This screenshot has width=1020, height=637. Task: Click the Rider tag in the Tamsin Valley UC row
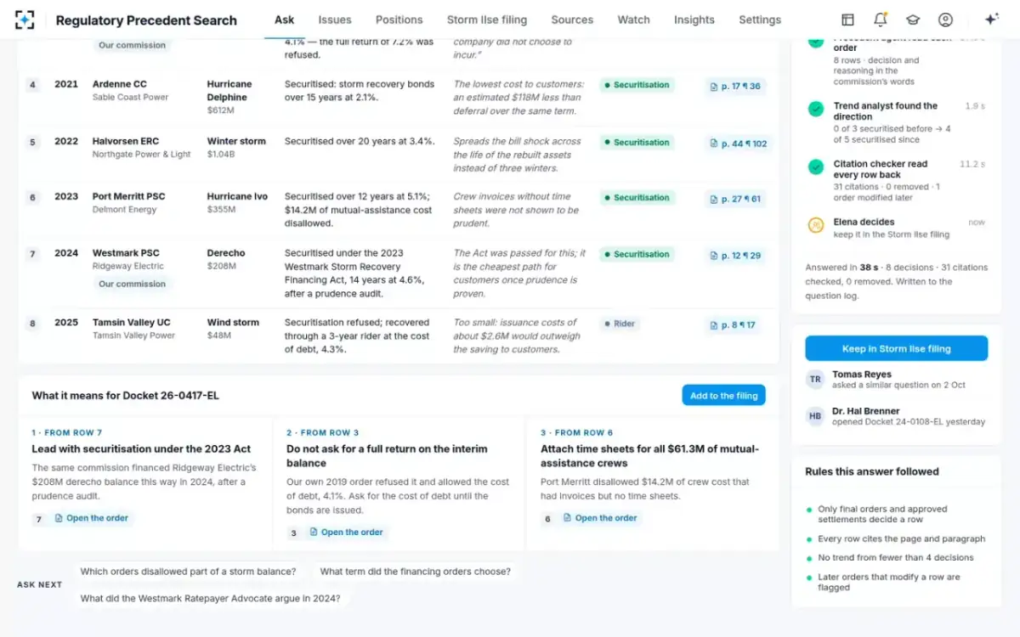coord(620,324)
